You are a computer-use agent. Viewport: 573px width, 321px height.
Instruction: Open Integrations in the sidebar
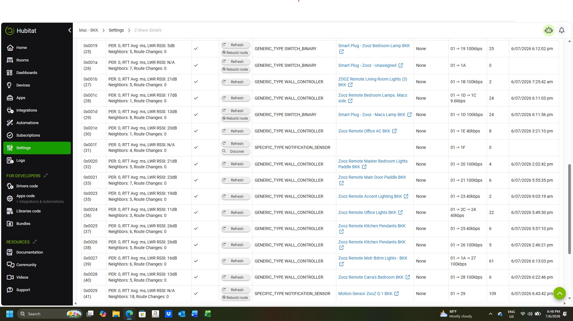(37, 110)
